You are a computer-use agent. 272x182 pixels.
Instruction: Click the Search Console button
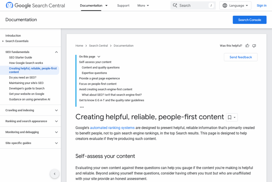[x=249, y=20]
